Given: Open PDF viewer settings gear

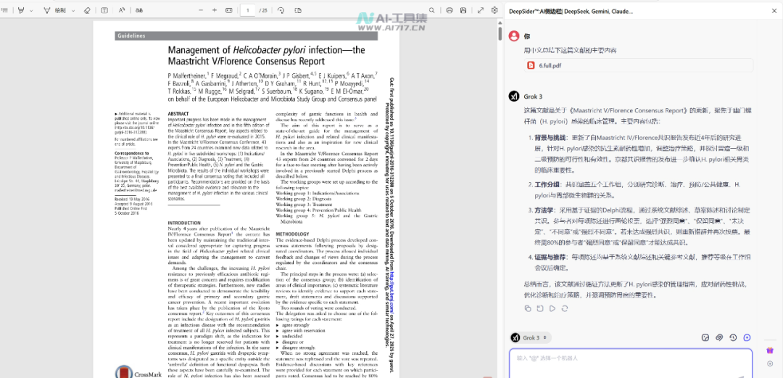Looking at the screenshot, I should coord(495,11).
